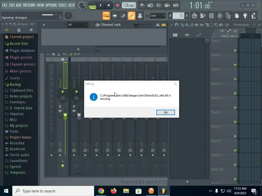This screenshot has height=196, width=262.
Task: Toggle the typing keyboard to piano icon
Action: pyautogui.click(x=106, y=16)
